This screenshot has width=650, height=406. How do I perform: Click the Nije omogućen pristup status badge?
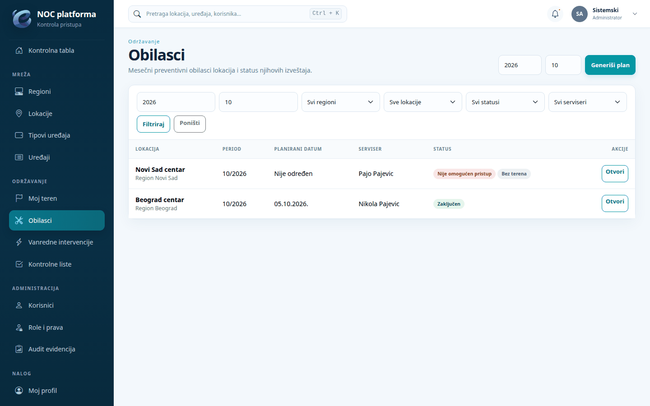click(x=464, y=174)
